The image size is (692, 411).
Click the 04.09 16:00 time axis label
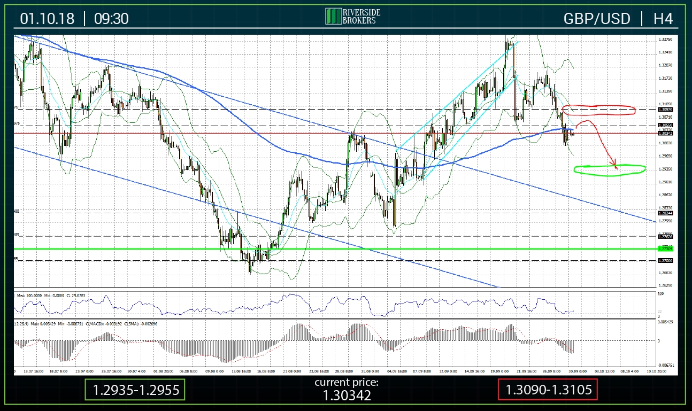pyautogui.click(x=397, y=370)
